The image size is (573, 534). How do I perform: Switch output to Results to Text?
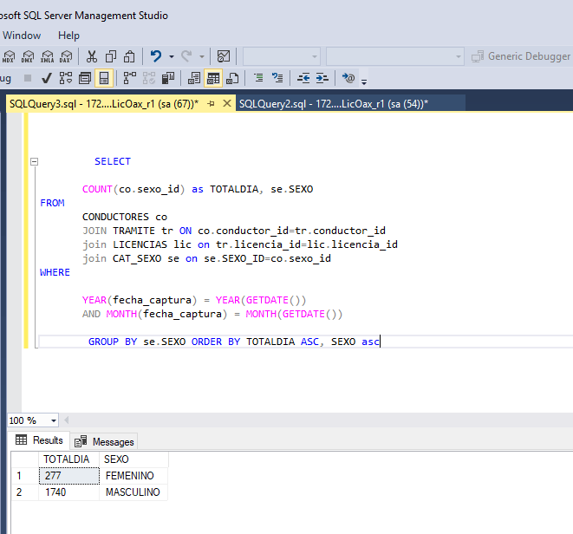[194, 78]
